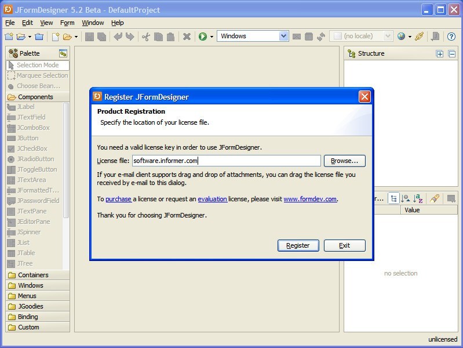Click Expand All plus in Structure panel
This screenshot has height=348, width=463.
click(440, 54)
